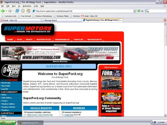This screenshot has width=167, height=125.
Task: Close the current tab with the red X
Action: (x=165, y=20)
